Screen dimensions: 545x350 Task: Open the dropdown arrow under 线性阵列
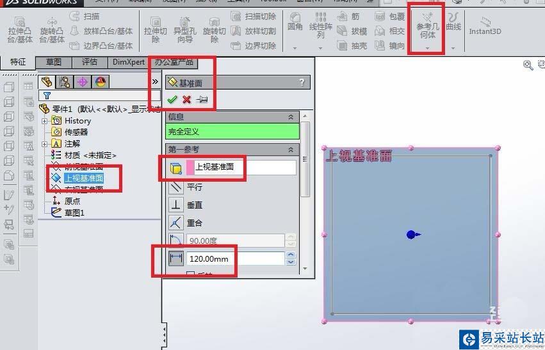pyautogui.click(x=320, y=48)
